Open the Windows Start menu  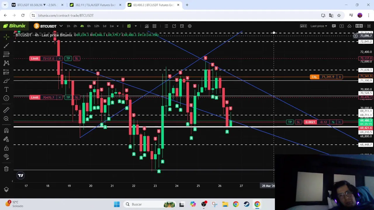117,204
